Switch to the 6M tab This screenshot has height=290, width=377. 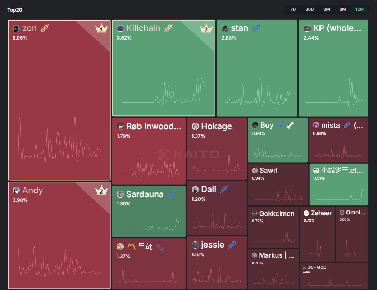pyautogui.click(x=342, y=9)
